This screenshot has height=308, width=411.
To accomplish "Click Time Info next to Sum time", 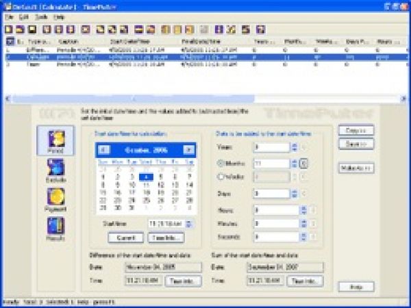I will [306, 281].
